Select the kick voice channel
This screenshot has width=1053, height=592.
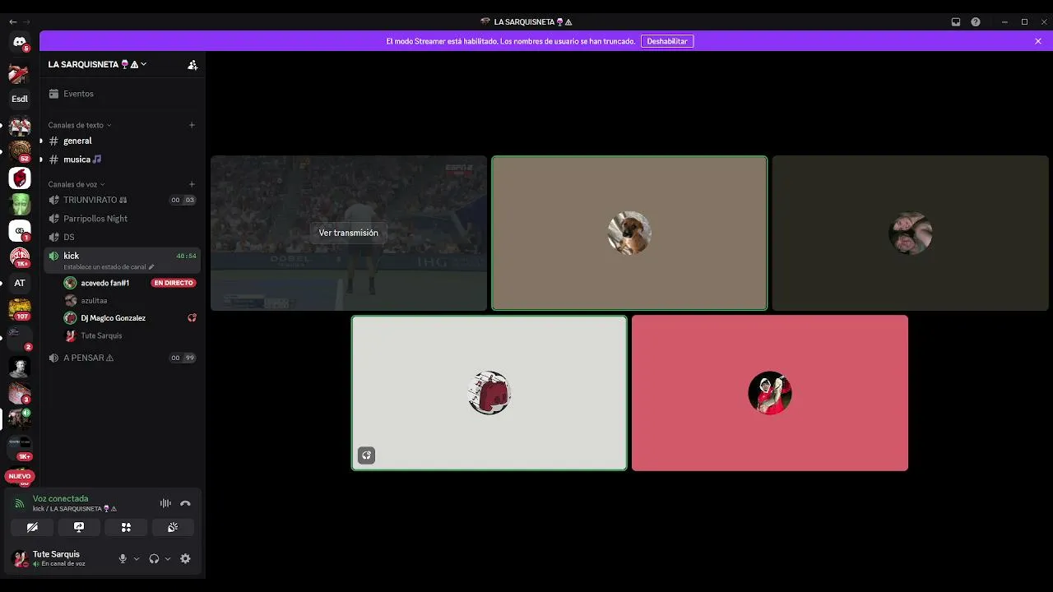click(x=122, y=256)
